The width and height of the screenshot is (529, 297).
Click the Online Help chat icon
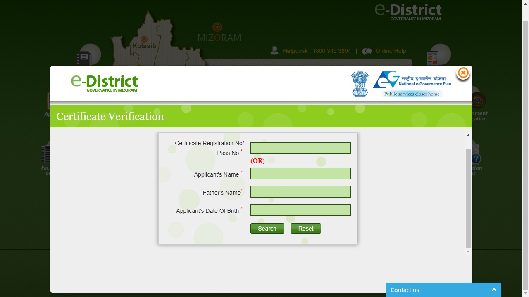(367, 51)
